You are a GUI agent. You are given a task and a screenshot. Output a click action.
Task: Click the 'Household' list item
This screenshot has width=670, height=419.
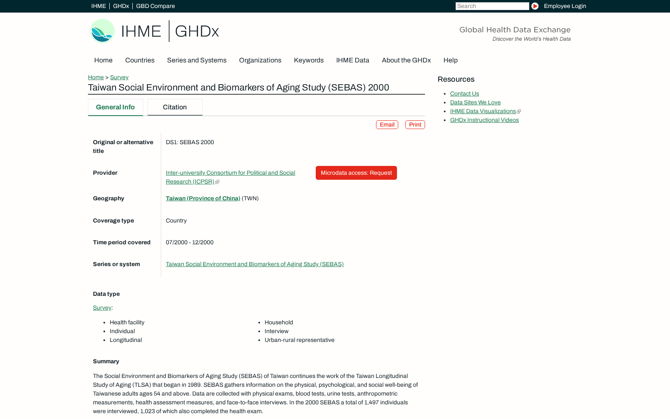pos(279,323)
